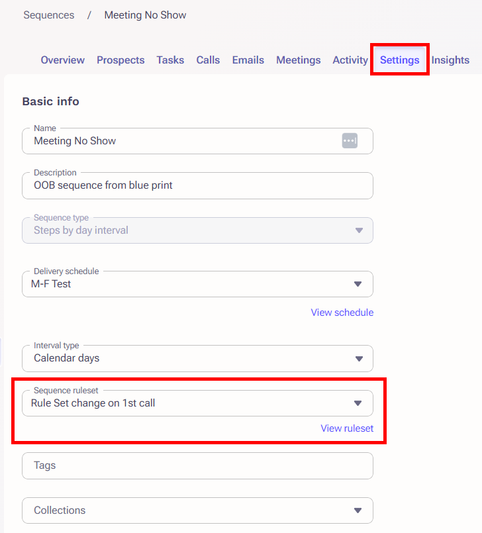
Task: Expand the Collections combo box
Action: pyautogui.click(x=197, y=510)
